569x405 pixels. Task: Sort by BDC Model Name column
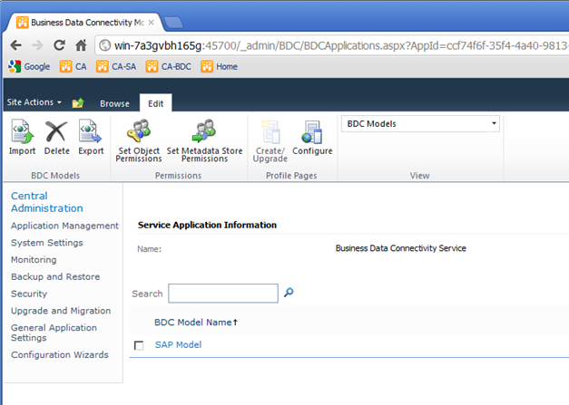pos(195,322)
